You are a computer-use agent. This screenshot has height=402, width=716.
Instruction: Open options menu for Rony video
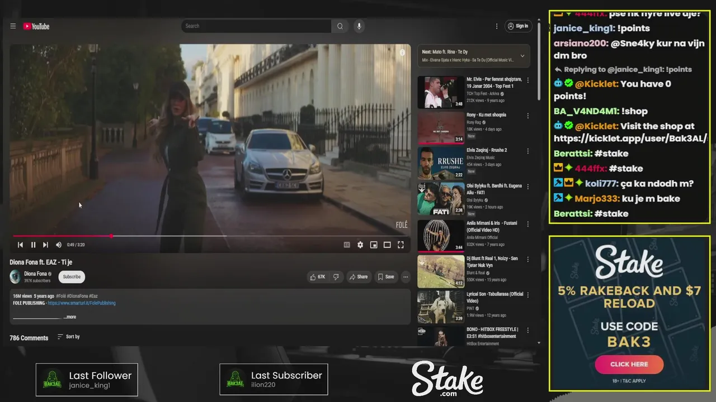pos(527,116)
